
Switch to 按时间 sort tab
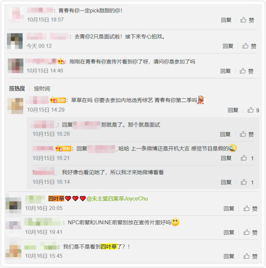[42, 89]
